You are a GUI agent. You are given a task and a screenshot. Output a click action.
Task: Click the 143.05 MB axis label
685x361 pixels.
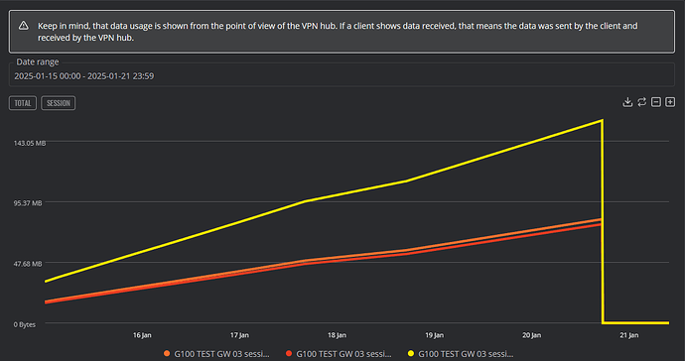coord(30,143)
